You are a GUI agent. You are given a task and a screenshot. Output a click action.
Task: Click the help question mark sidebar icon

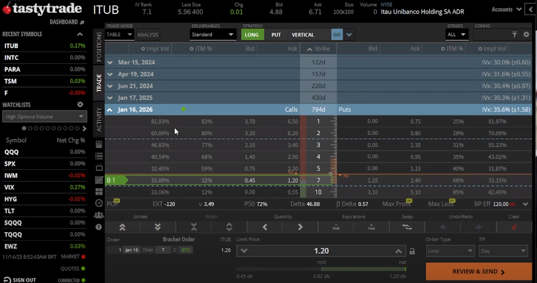pos(99,227)
